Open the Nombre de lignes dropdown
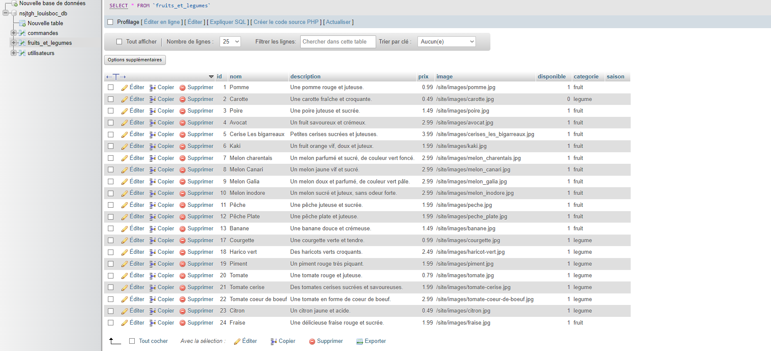The width and height of the screenshot is (771, 351). tap(230, 42)
